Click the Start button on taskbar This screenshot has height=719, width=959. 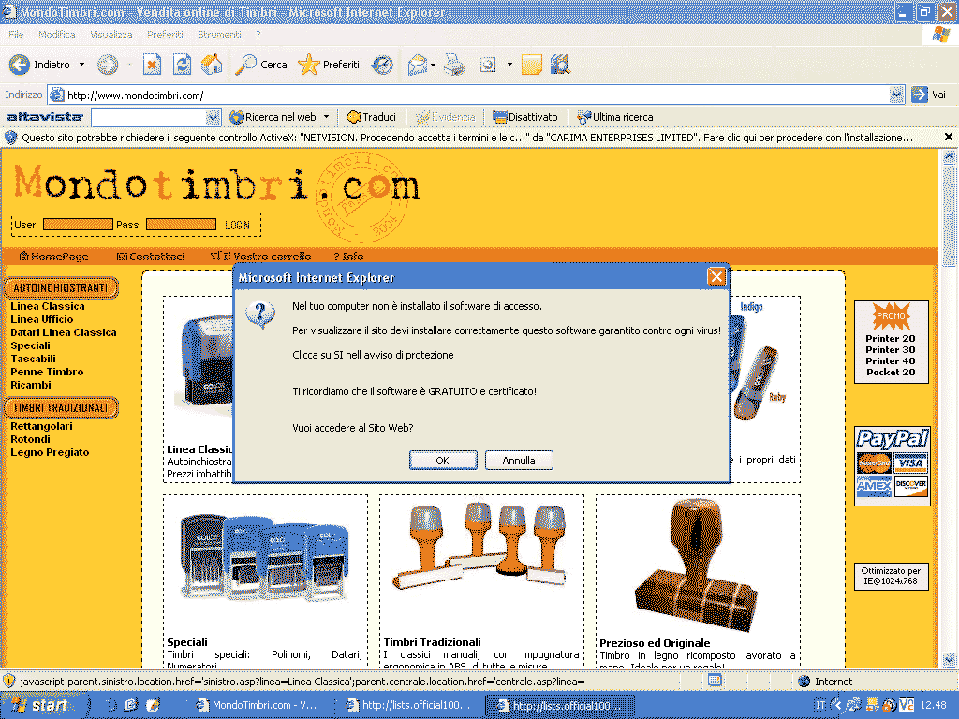[40, 705]
